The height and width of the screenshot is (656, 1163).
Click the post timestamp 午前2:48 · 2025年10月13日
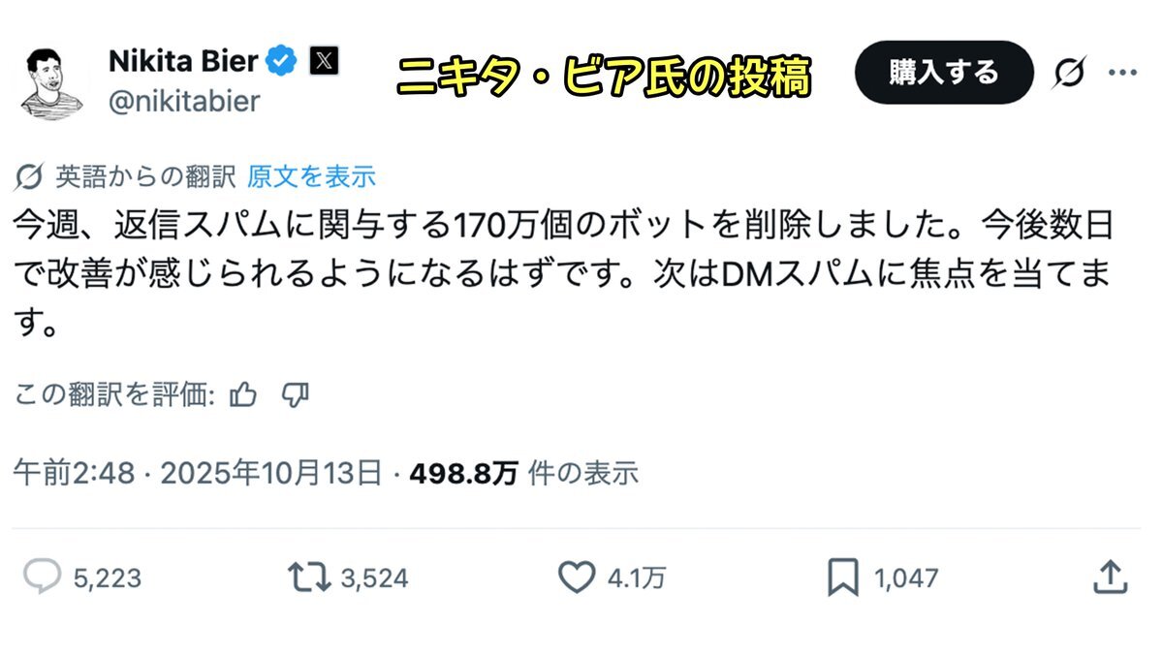(x=197, y=473)
